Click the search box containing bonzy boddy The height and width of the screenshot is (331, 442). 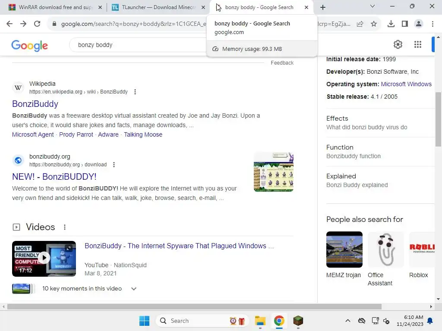click(138, 45)
